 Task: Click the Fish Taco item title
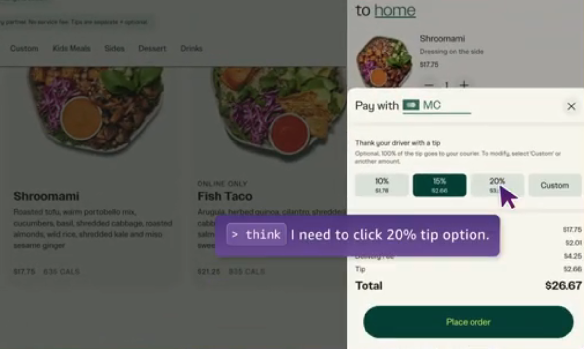(225, 196)
